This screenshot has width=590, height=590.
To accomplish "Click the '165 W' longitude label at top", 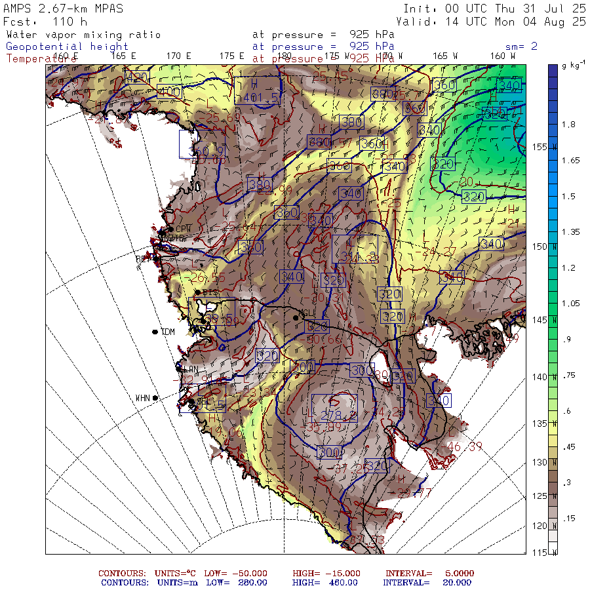I will [445, 56].
